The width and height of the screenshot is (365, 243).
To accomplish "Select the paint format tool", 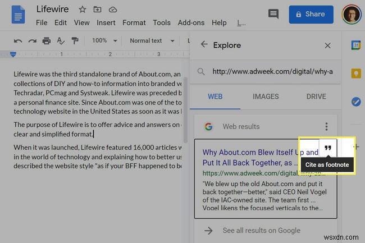I will tap(75, 41).
